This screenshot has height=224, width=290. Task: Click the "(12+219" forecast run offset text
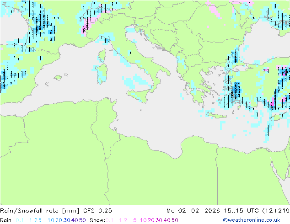click(x=276, y=210)
